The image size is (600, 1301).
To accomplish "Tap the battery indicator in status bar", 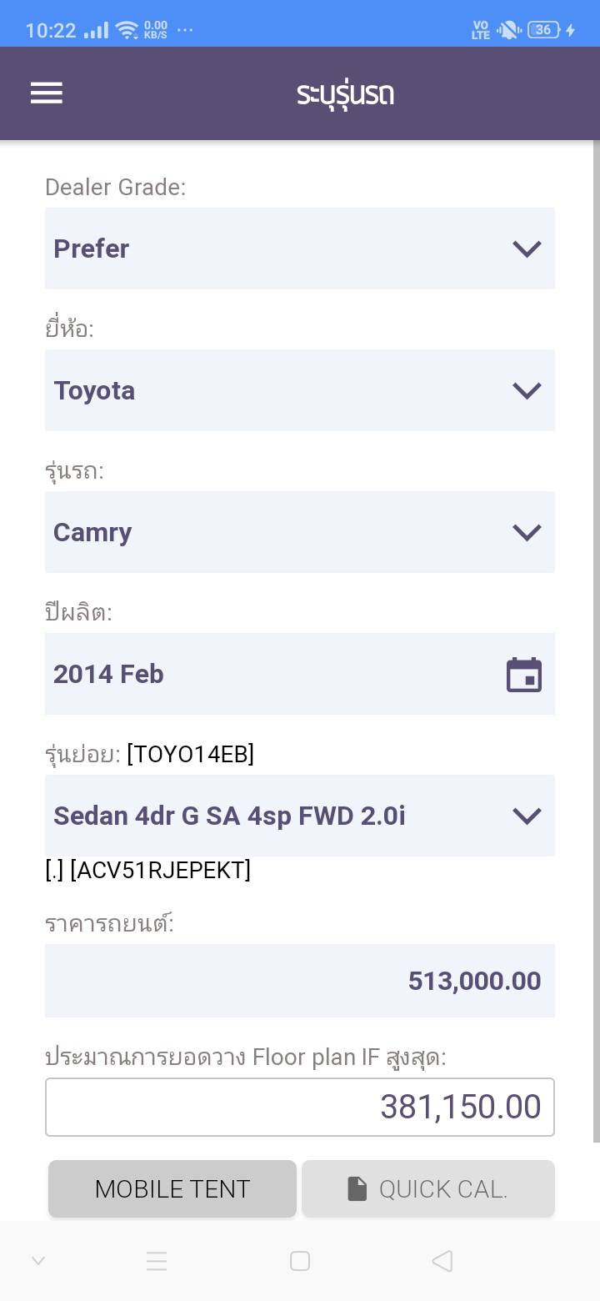I will click(543, 30).
